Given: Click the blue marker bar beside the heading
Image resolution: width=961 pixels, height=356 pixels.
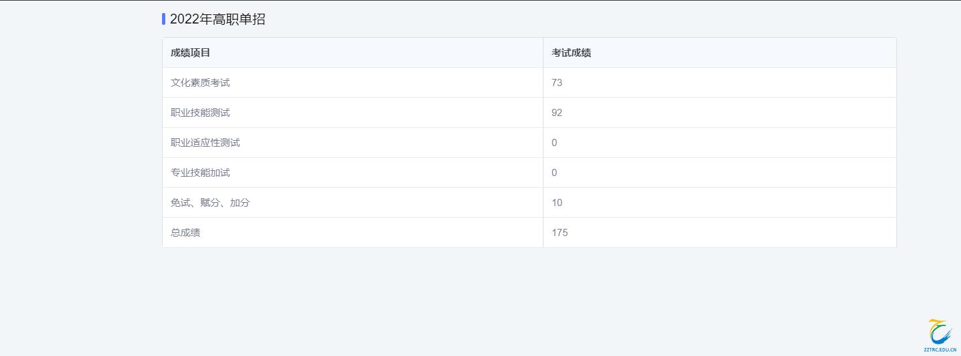Looking at the screenshot, I should pos(163,19).
